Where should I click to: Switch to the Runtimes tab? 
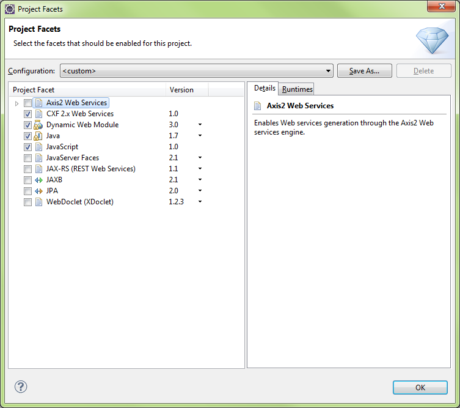(x=297, y=89)
